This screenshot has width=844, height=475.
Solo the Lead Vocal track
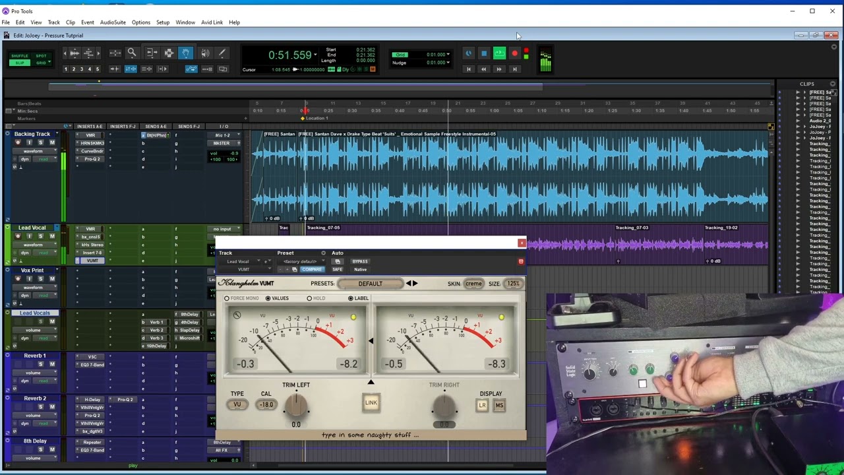40,236
